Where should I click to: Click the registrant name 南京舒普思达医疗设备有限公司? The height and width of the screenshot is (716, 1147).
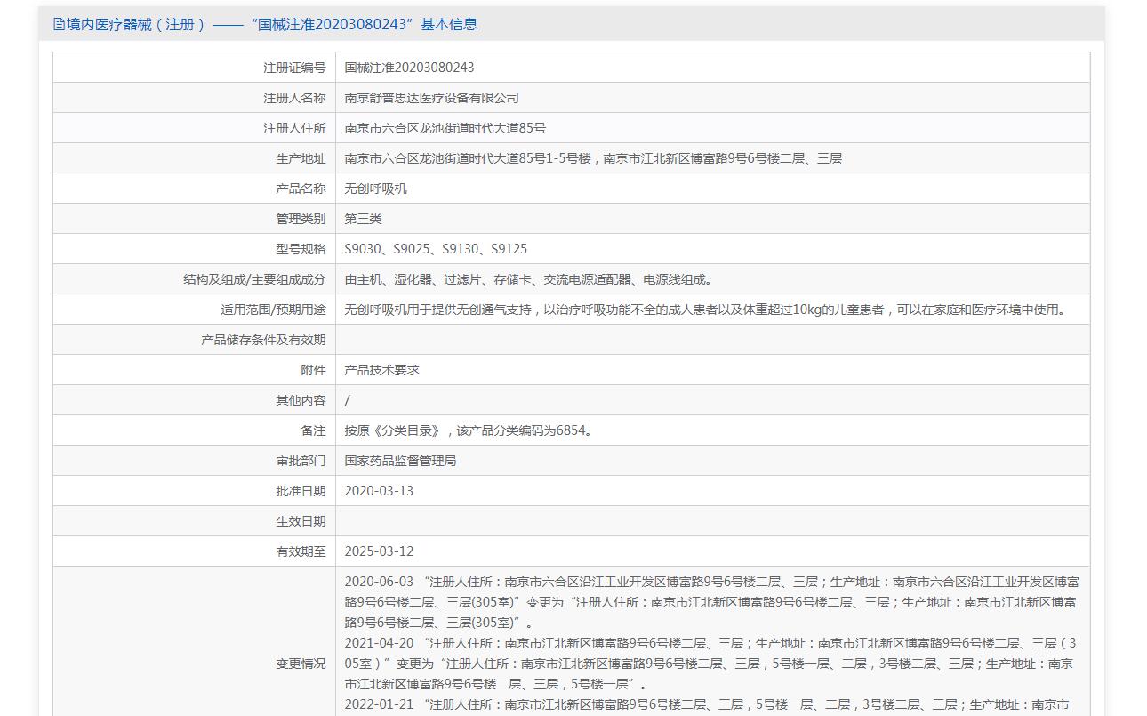431,98
